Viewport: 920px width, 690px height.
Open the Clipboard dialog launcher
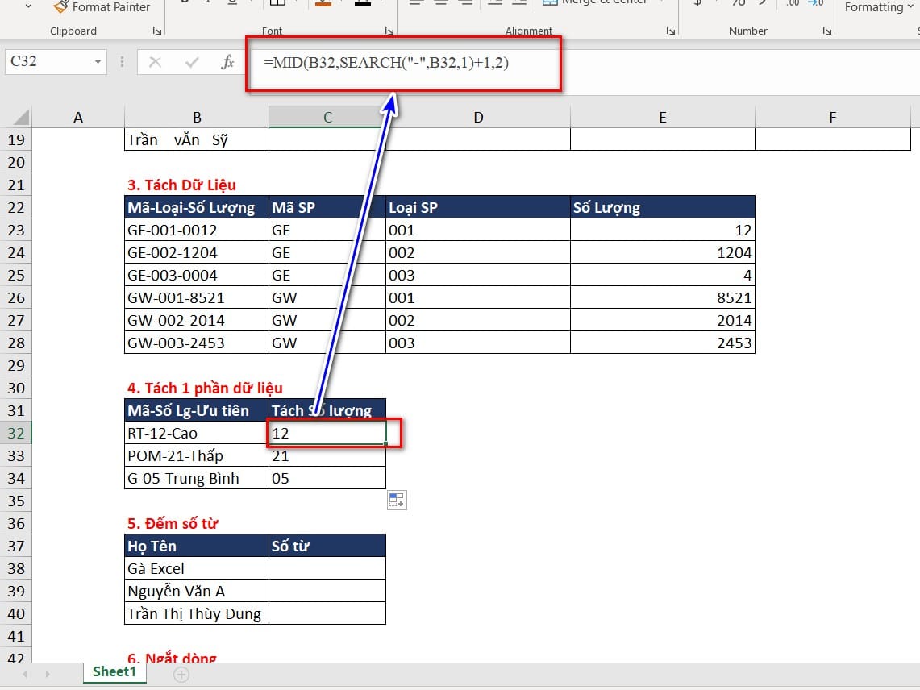[156, 31]
